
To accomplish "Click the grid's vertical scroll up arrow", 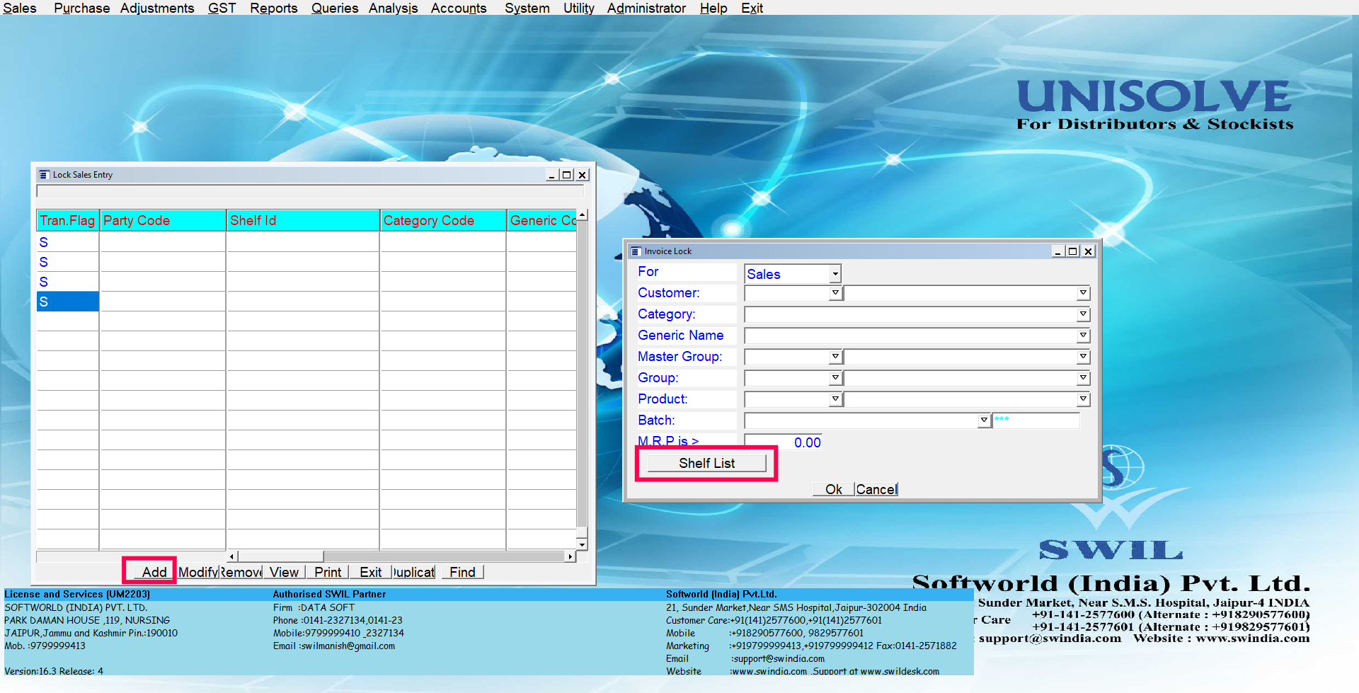I will pyautogui.click(x=582, y=214).
